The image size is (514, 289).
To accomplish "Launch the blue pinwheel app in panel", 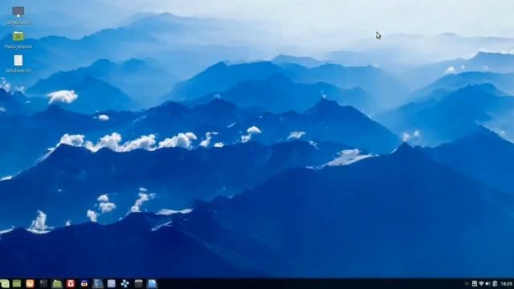I will pos(125,283).
